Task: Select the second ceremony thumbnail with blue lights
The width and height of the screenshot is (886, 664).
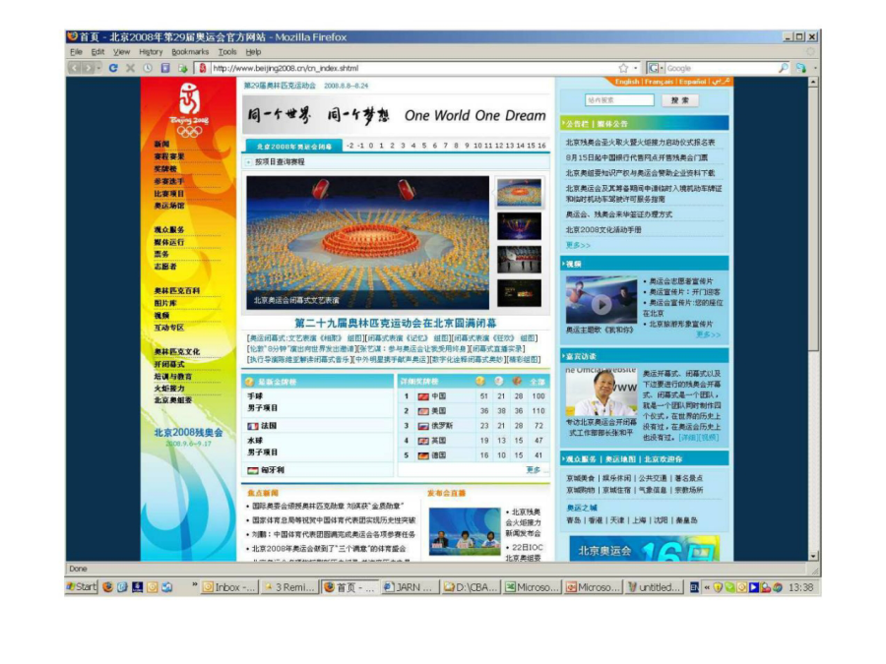Action: tap(519, 226)
